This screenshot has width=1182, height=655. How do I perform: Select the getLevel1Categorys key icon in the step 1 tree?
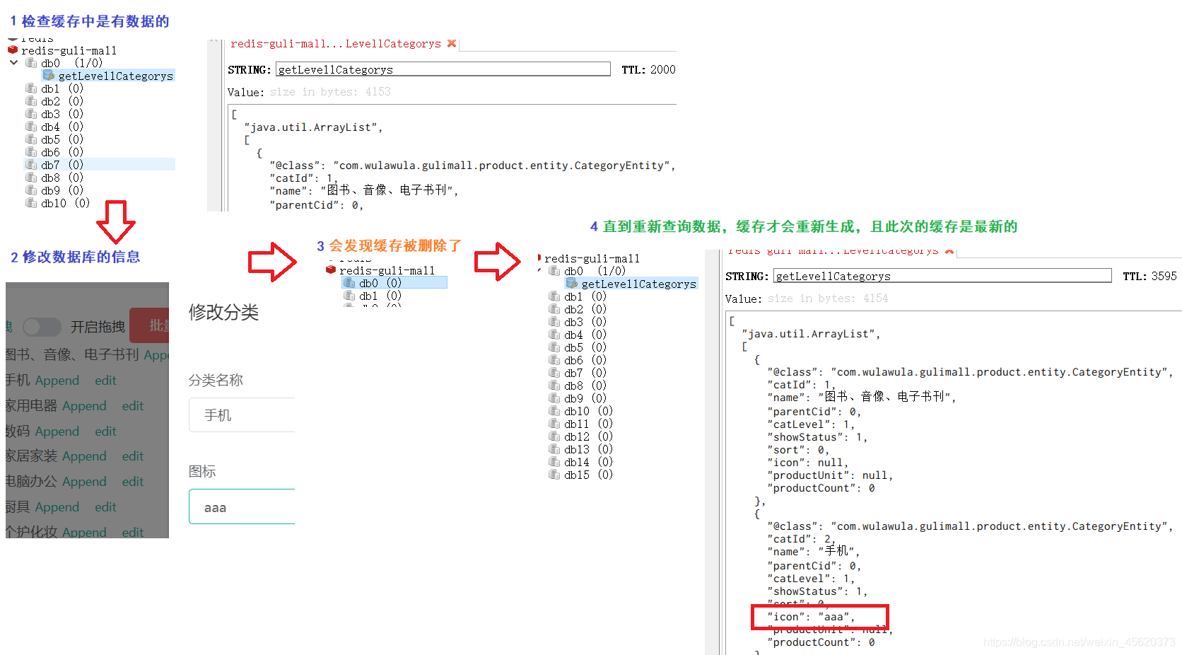click(x=48, y=75)
